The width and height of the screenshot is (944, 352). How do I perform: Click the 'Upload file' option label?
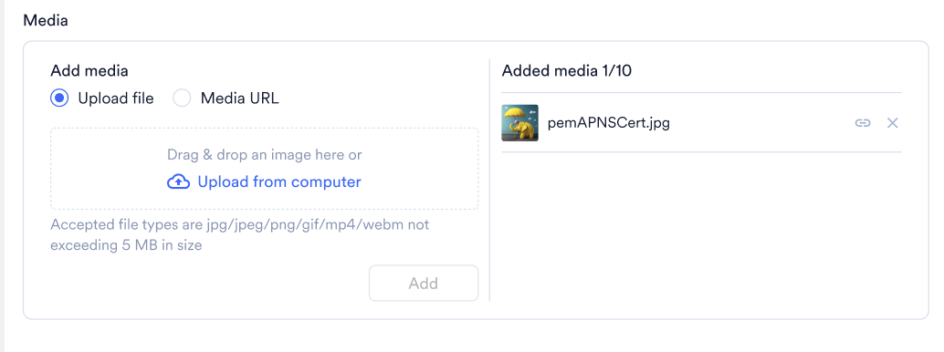tap(116, 98)
